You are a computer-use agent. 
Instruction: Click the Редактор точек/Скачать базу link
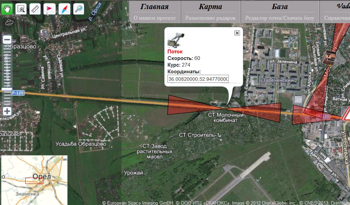[x=280, y=18]
